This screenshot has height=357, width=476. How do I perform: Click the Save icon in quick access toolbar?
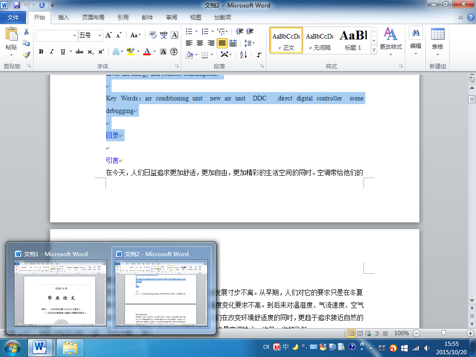coord(17,5)
